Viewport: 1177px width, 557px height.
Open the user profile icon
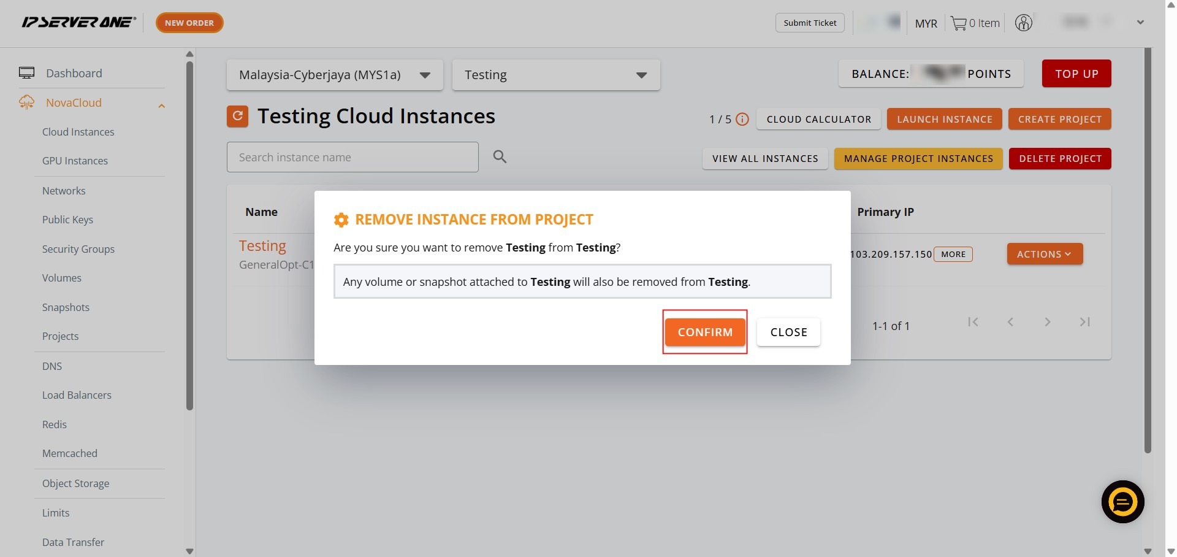coord(1024,23)
